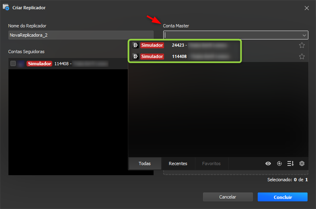Focus the Nome do Replicador text field
The width and height of the screenshot is (316, 209).
(x=80, y=35)
